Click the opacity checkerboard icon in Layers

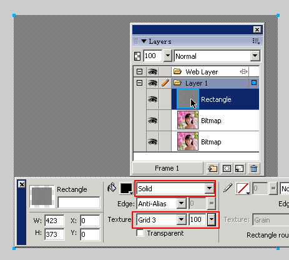tap(137, 56)
